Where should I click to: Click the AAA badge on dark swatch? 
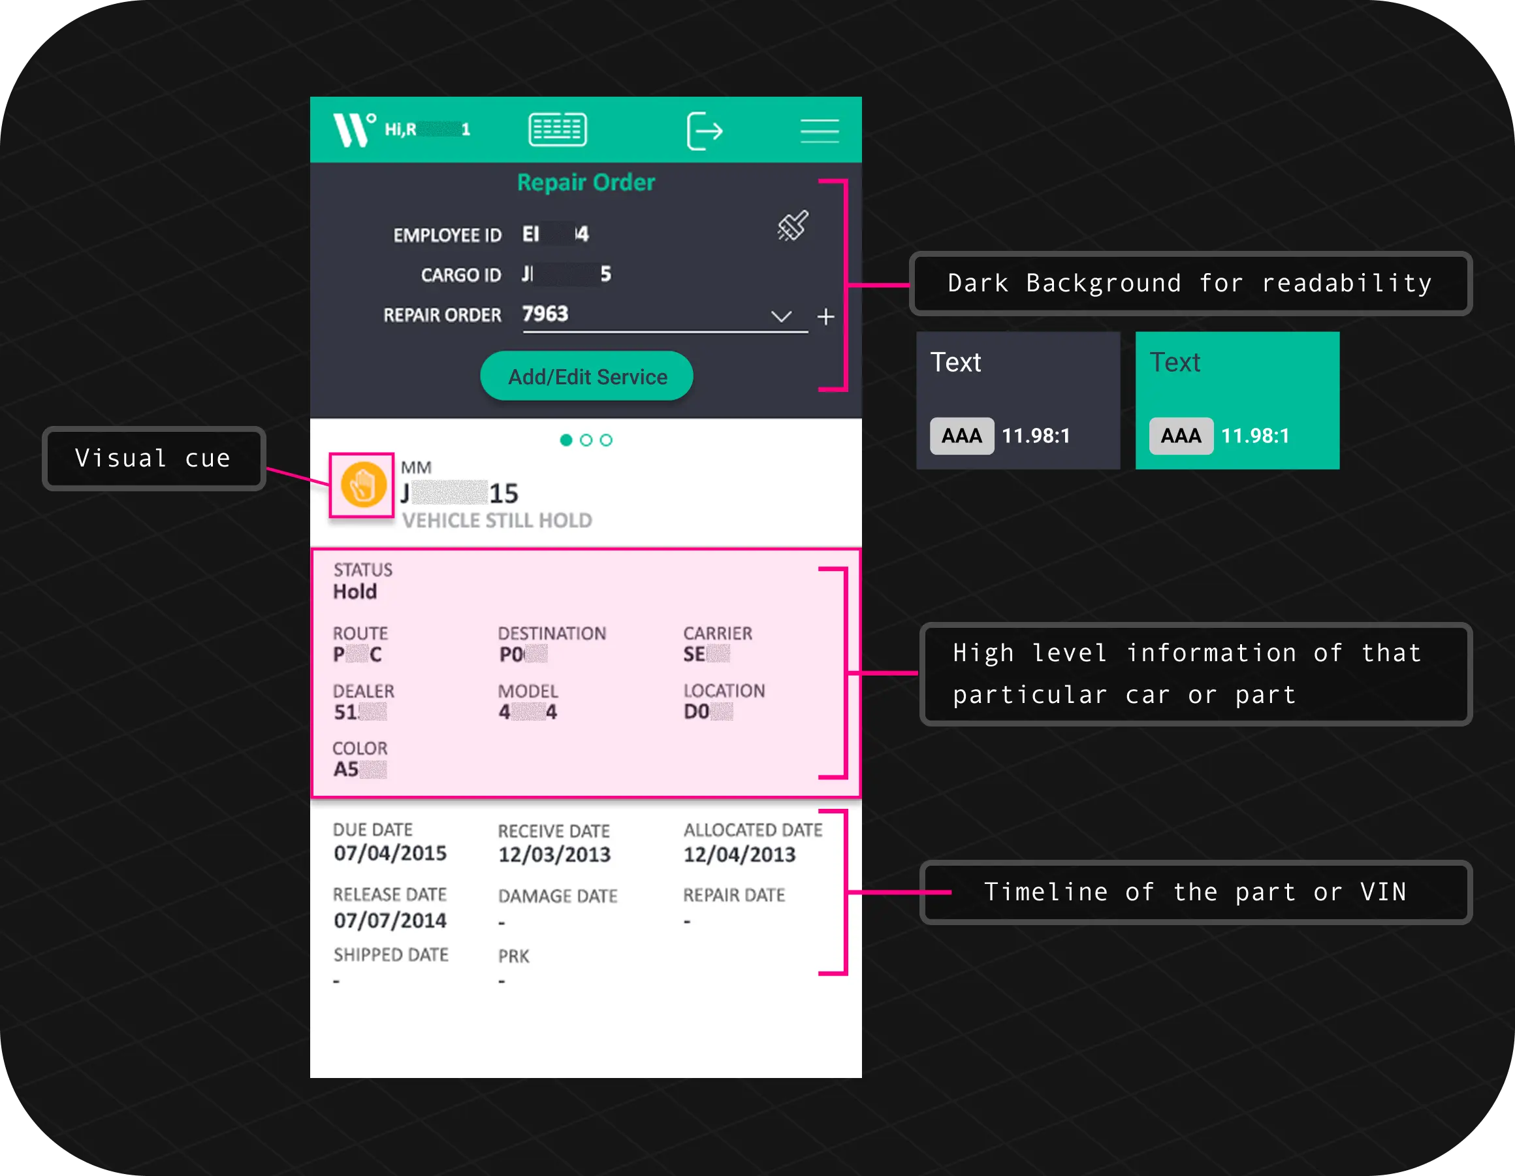[x=962, y=436]
